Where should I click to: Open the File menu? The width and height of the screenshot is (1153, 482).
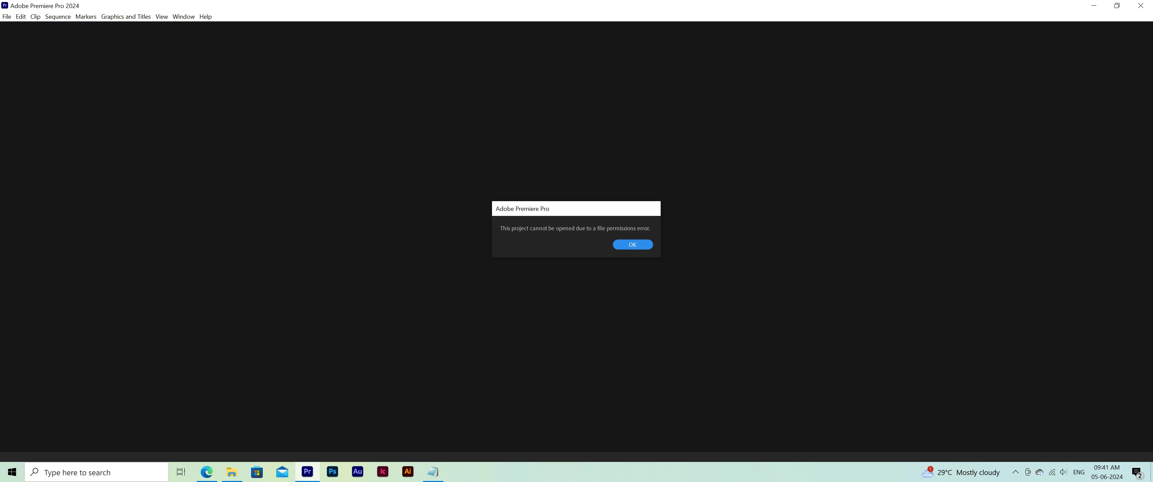coord(7,16)
